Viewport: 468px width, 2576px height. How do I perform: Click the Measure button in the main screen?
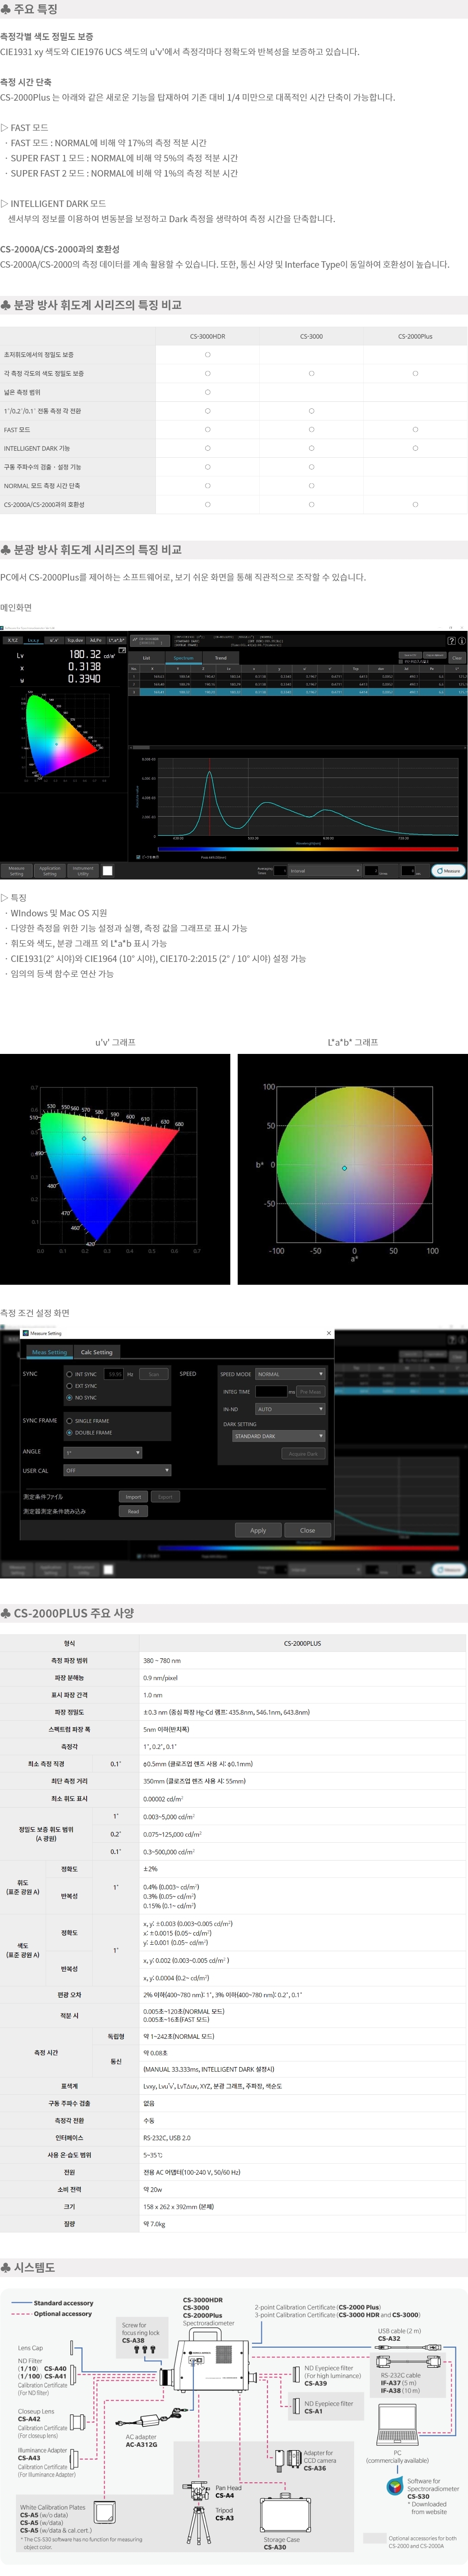[x=449, y=871]
